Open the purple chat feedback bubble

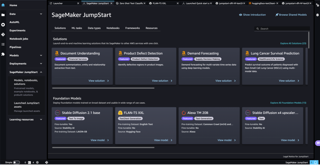click(317, 143)
